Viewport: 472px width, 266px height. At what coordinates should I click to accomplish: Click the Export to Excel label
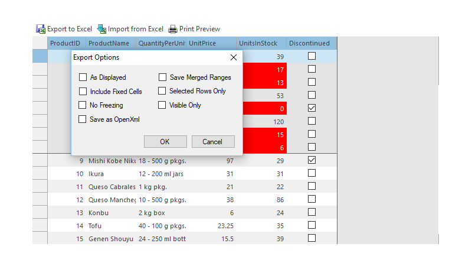coord(70,29)
